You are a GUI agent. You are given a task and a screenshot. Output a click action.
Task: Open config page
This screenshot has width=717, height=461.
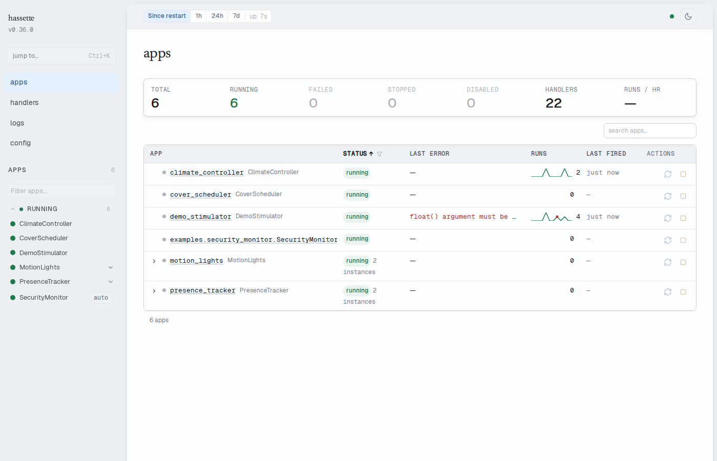[x=61, y=143]
